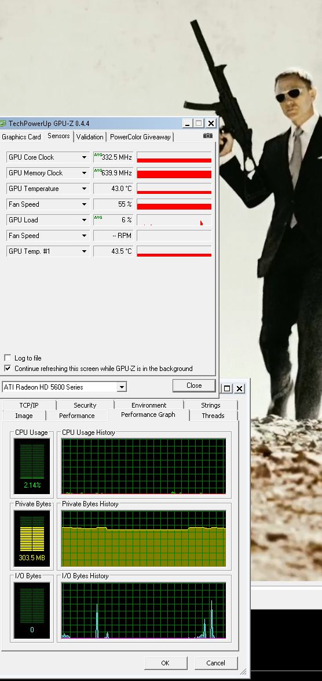Open the GPU Core Clock sensor dropdown
This screenshot has height=681, width=322.
[84, 157]
